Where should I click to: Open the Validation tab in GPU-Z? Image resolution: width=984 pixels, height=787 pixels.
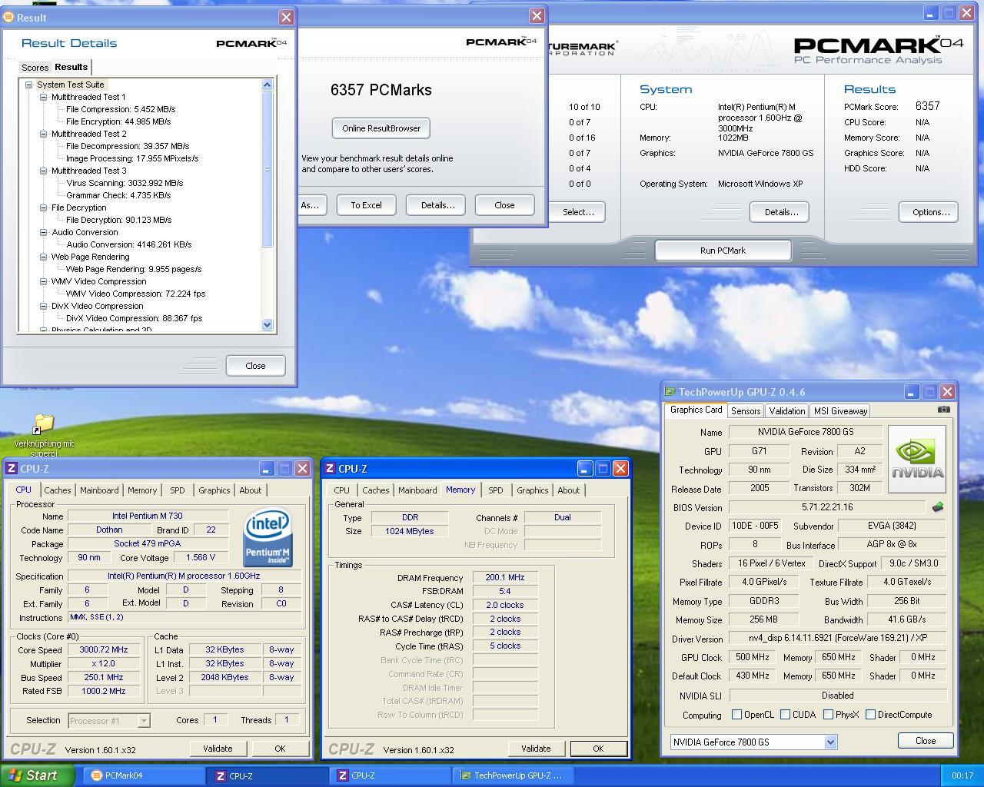tap(786, 411)
